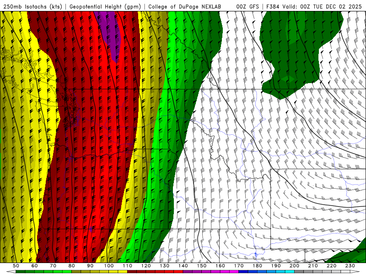Click the "150" label on the color scale
Screen dimensions: 366x274
pos(202,266)
